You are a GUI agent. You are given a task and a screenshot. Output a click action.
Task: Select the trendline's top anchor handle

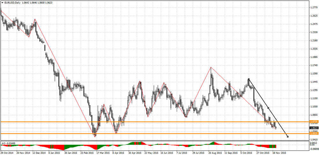[x=249, y=79]
